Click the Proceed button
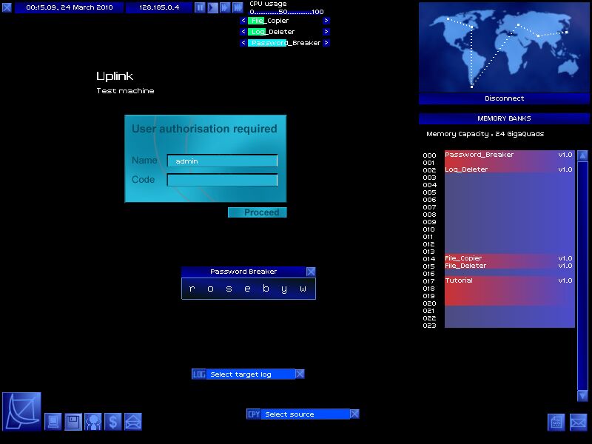This screenshot has height=444, width=592. point(258,212)
